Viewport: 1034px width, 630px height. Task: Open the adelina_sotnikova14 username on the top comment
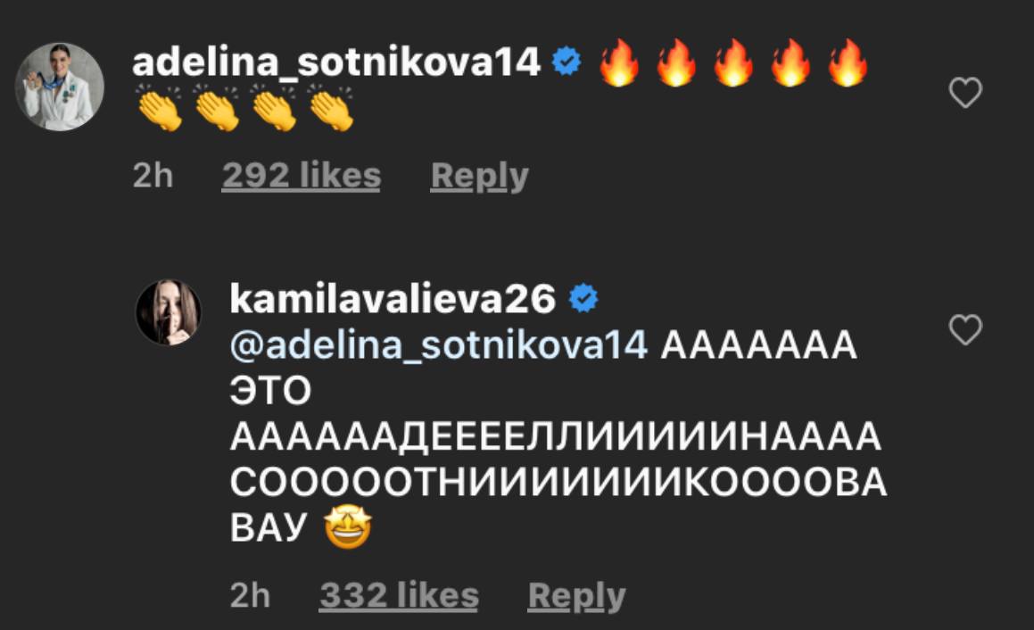pyautogui.click(x=336, y=63)
